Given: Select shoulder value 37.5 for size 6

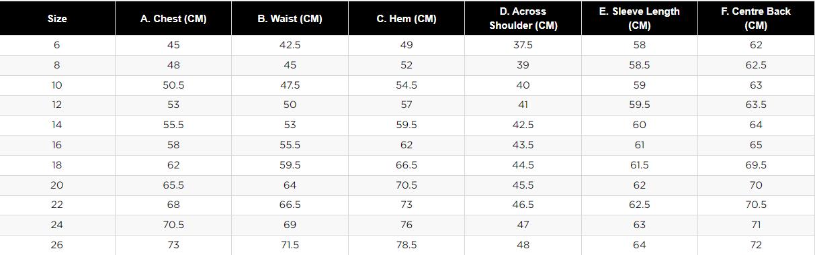Looking at the screenshot, I should tap(523, 45).
